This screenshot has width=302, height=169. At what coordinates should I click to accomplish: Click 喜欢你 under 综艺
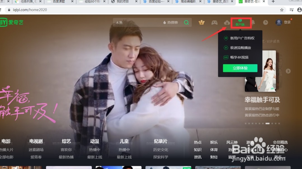(x=66, y=150)
